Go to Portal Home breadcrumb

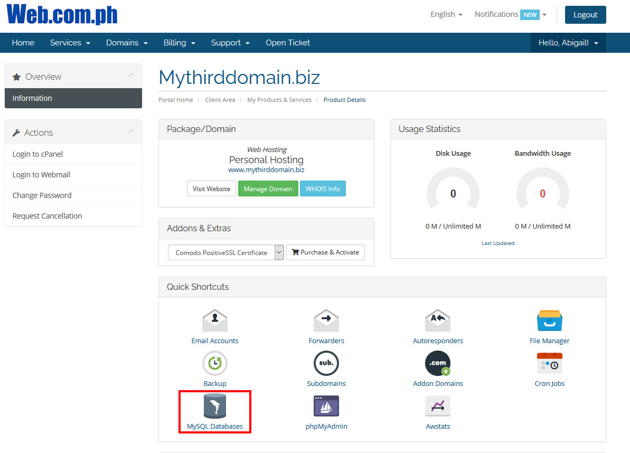click(x=175, y=100)
